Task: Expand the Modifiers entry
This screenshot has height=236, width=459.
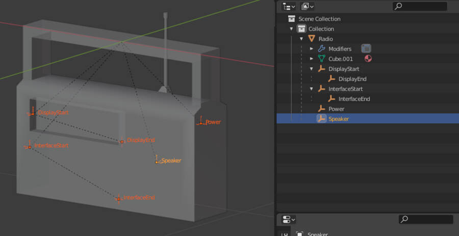Action: (312, 49)
